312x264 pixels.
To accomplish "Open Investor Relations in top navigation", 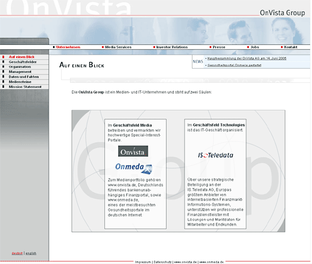I will [x=172, y=47].
